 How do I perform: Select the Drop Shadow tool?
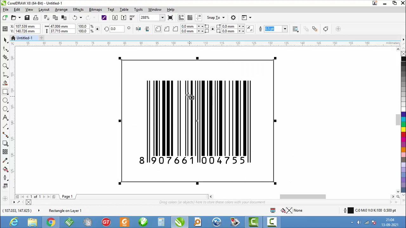5,143
